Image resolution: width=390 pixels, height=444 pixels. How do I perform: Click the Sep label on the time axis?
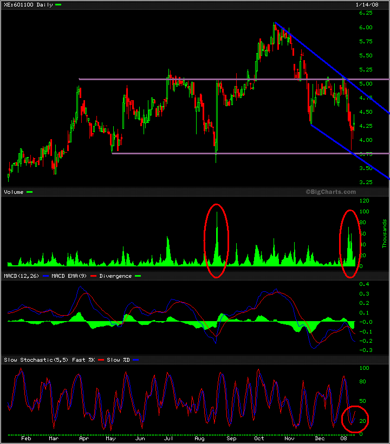tap(232, 439)
